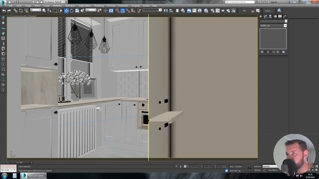Open the Rendered Frame Window
Viewport: 319px width, 179px height.
(217, 10)
